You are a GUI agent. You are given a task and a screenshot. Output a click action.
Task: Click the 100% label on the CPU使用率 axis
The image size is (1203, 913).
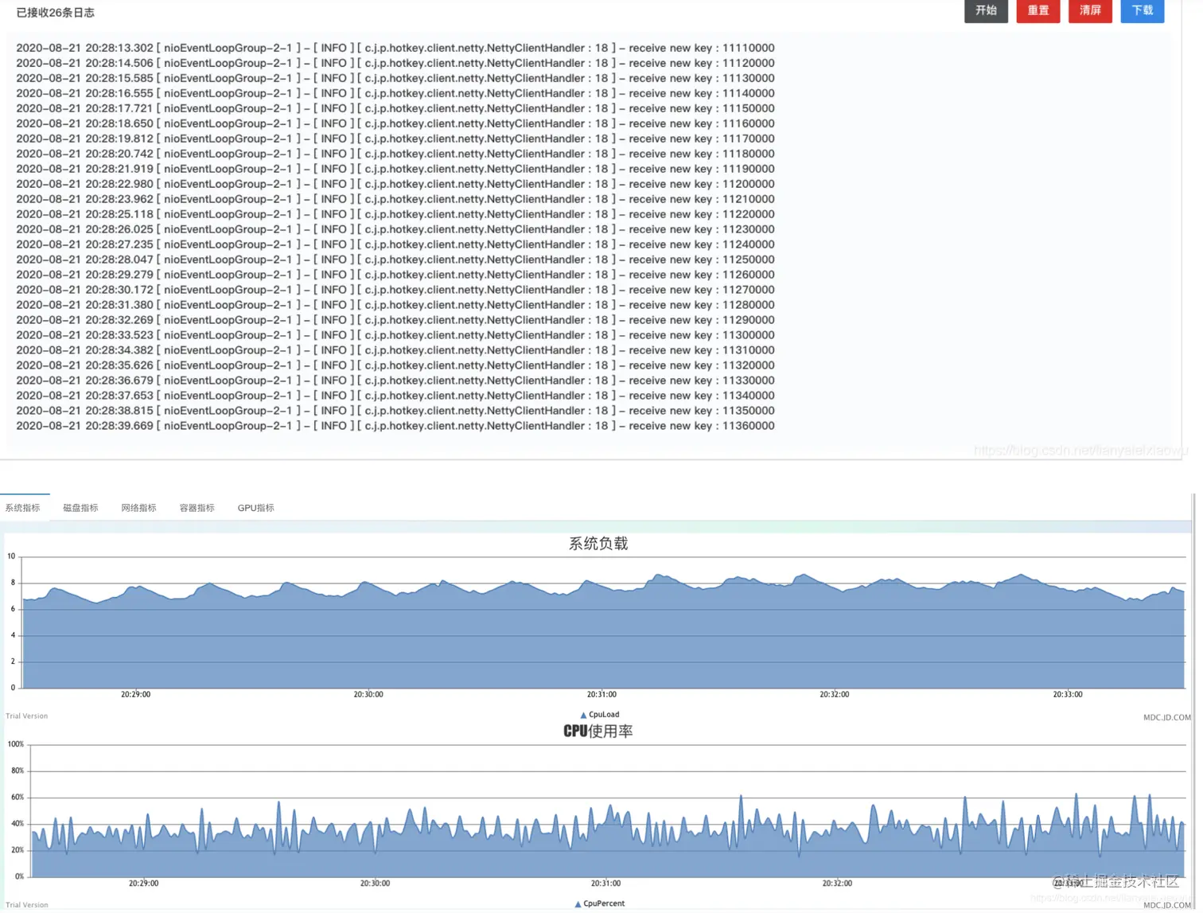pyautogui.click(x=15, y=744)
